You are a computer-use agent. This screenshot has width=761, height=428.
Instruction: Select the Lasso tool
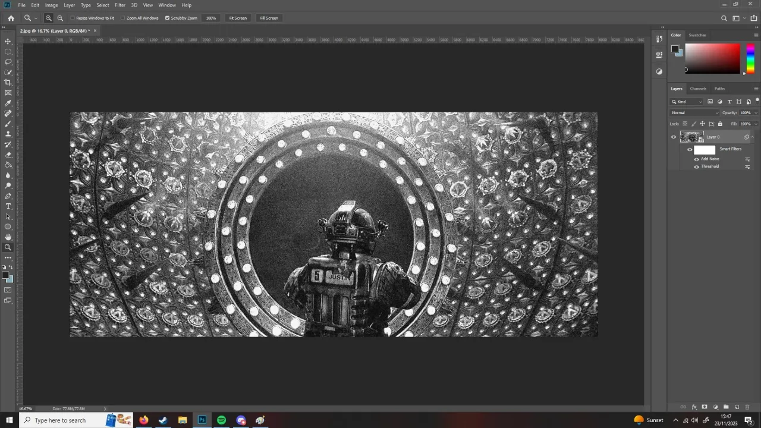pyautogui.click(x=8, y=62)
